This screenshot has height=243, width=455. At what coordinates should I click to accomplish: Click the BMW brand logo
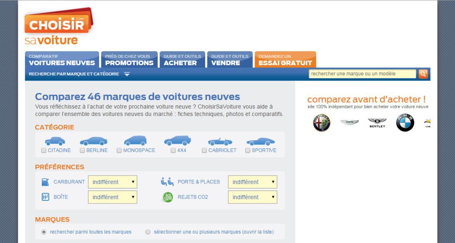tap(405, 123)
